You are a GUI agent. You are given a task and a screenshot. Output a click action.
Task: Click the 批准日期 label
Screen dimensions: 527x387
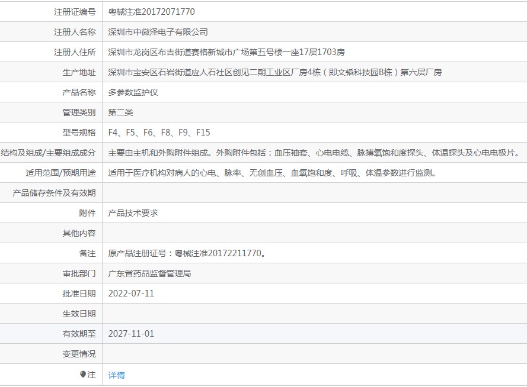coord(79,294)
